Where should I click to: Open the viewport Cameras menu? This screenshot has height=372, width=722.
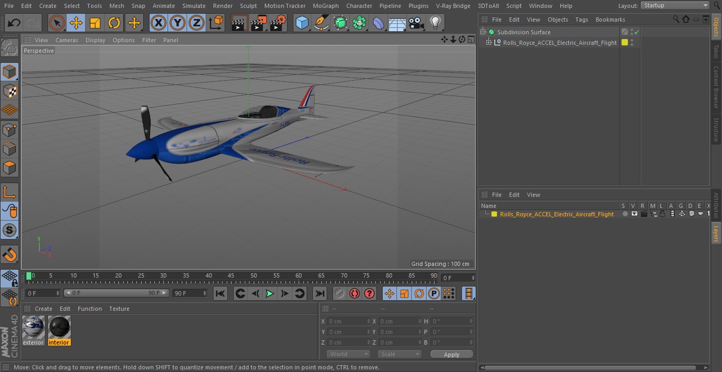pos(67,40)
